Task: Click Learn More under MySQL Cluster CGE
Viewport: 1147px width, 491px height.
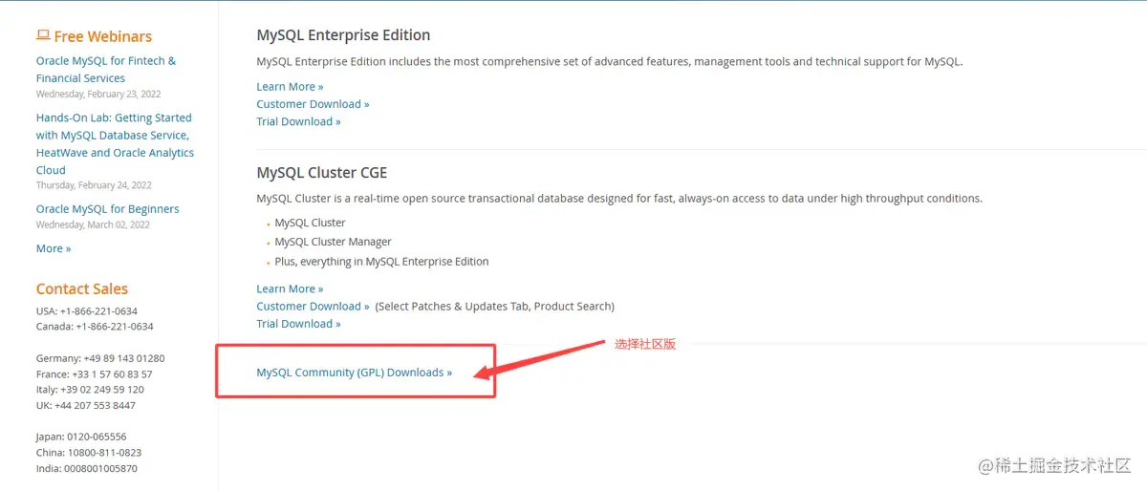Action: pyautogui.click(x=290, y=288)
